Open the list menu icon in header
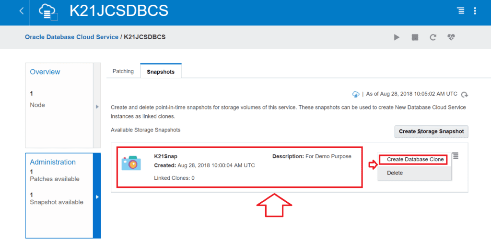The width and height of the screenshot is (491, 240). coord(461,11)
